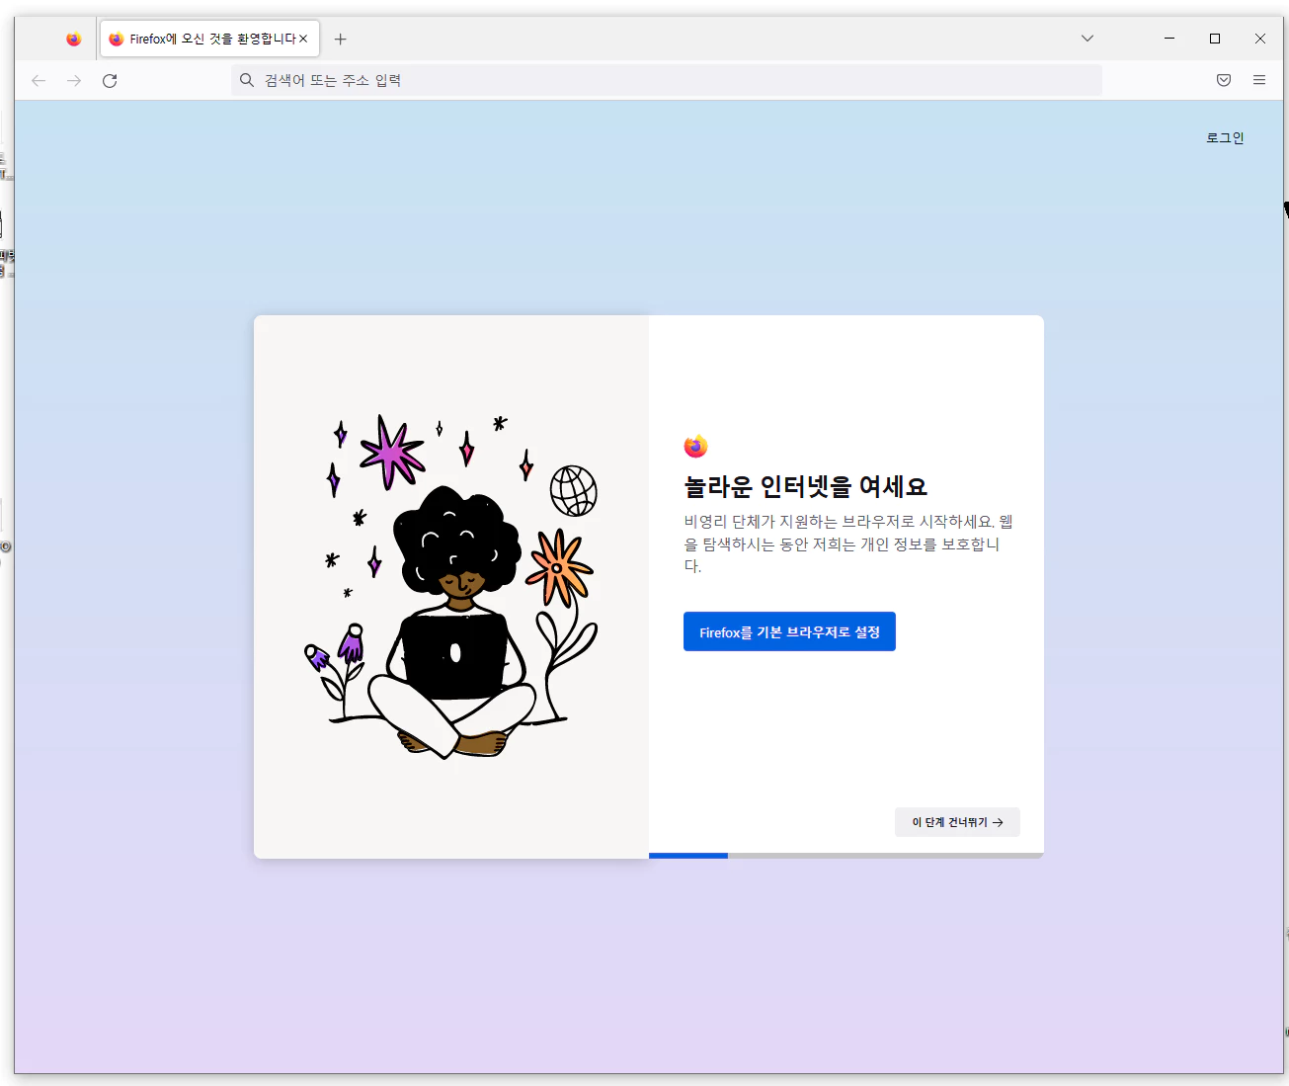
Task: Focus the '검색어 또는 주소 입력' address bar
Action: point(667,80)
